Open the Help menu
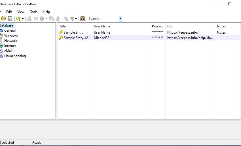 click(x=46, y=12)
